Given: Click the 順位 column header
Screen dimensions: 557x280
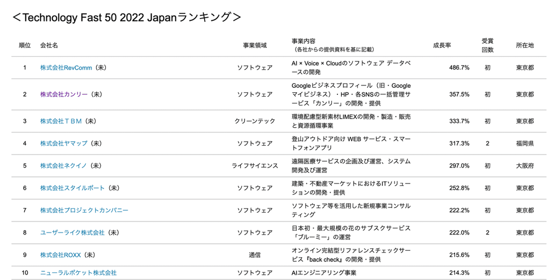Looking at the screenshot, I should [x=25, y=45].
